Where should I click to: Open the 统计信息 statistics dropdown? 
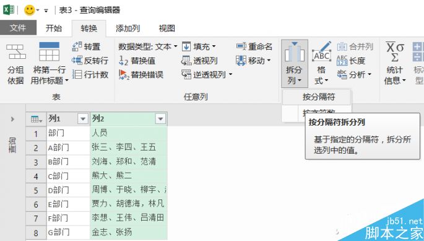pos(395,63)
